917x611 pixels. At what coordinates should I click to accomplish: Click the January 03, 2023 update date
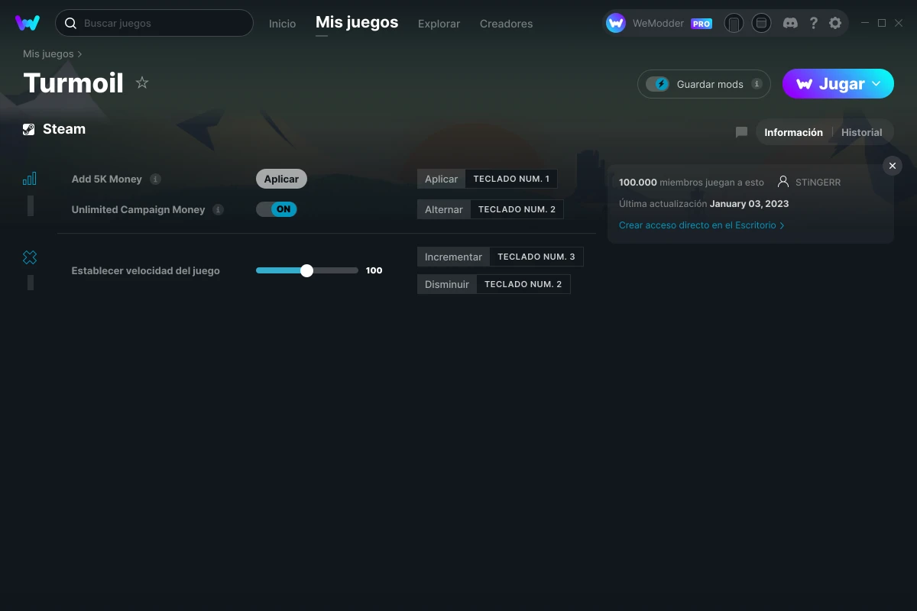pos(749,204)
